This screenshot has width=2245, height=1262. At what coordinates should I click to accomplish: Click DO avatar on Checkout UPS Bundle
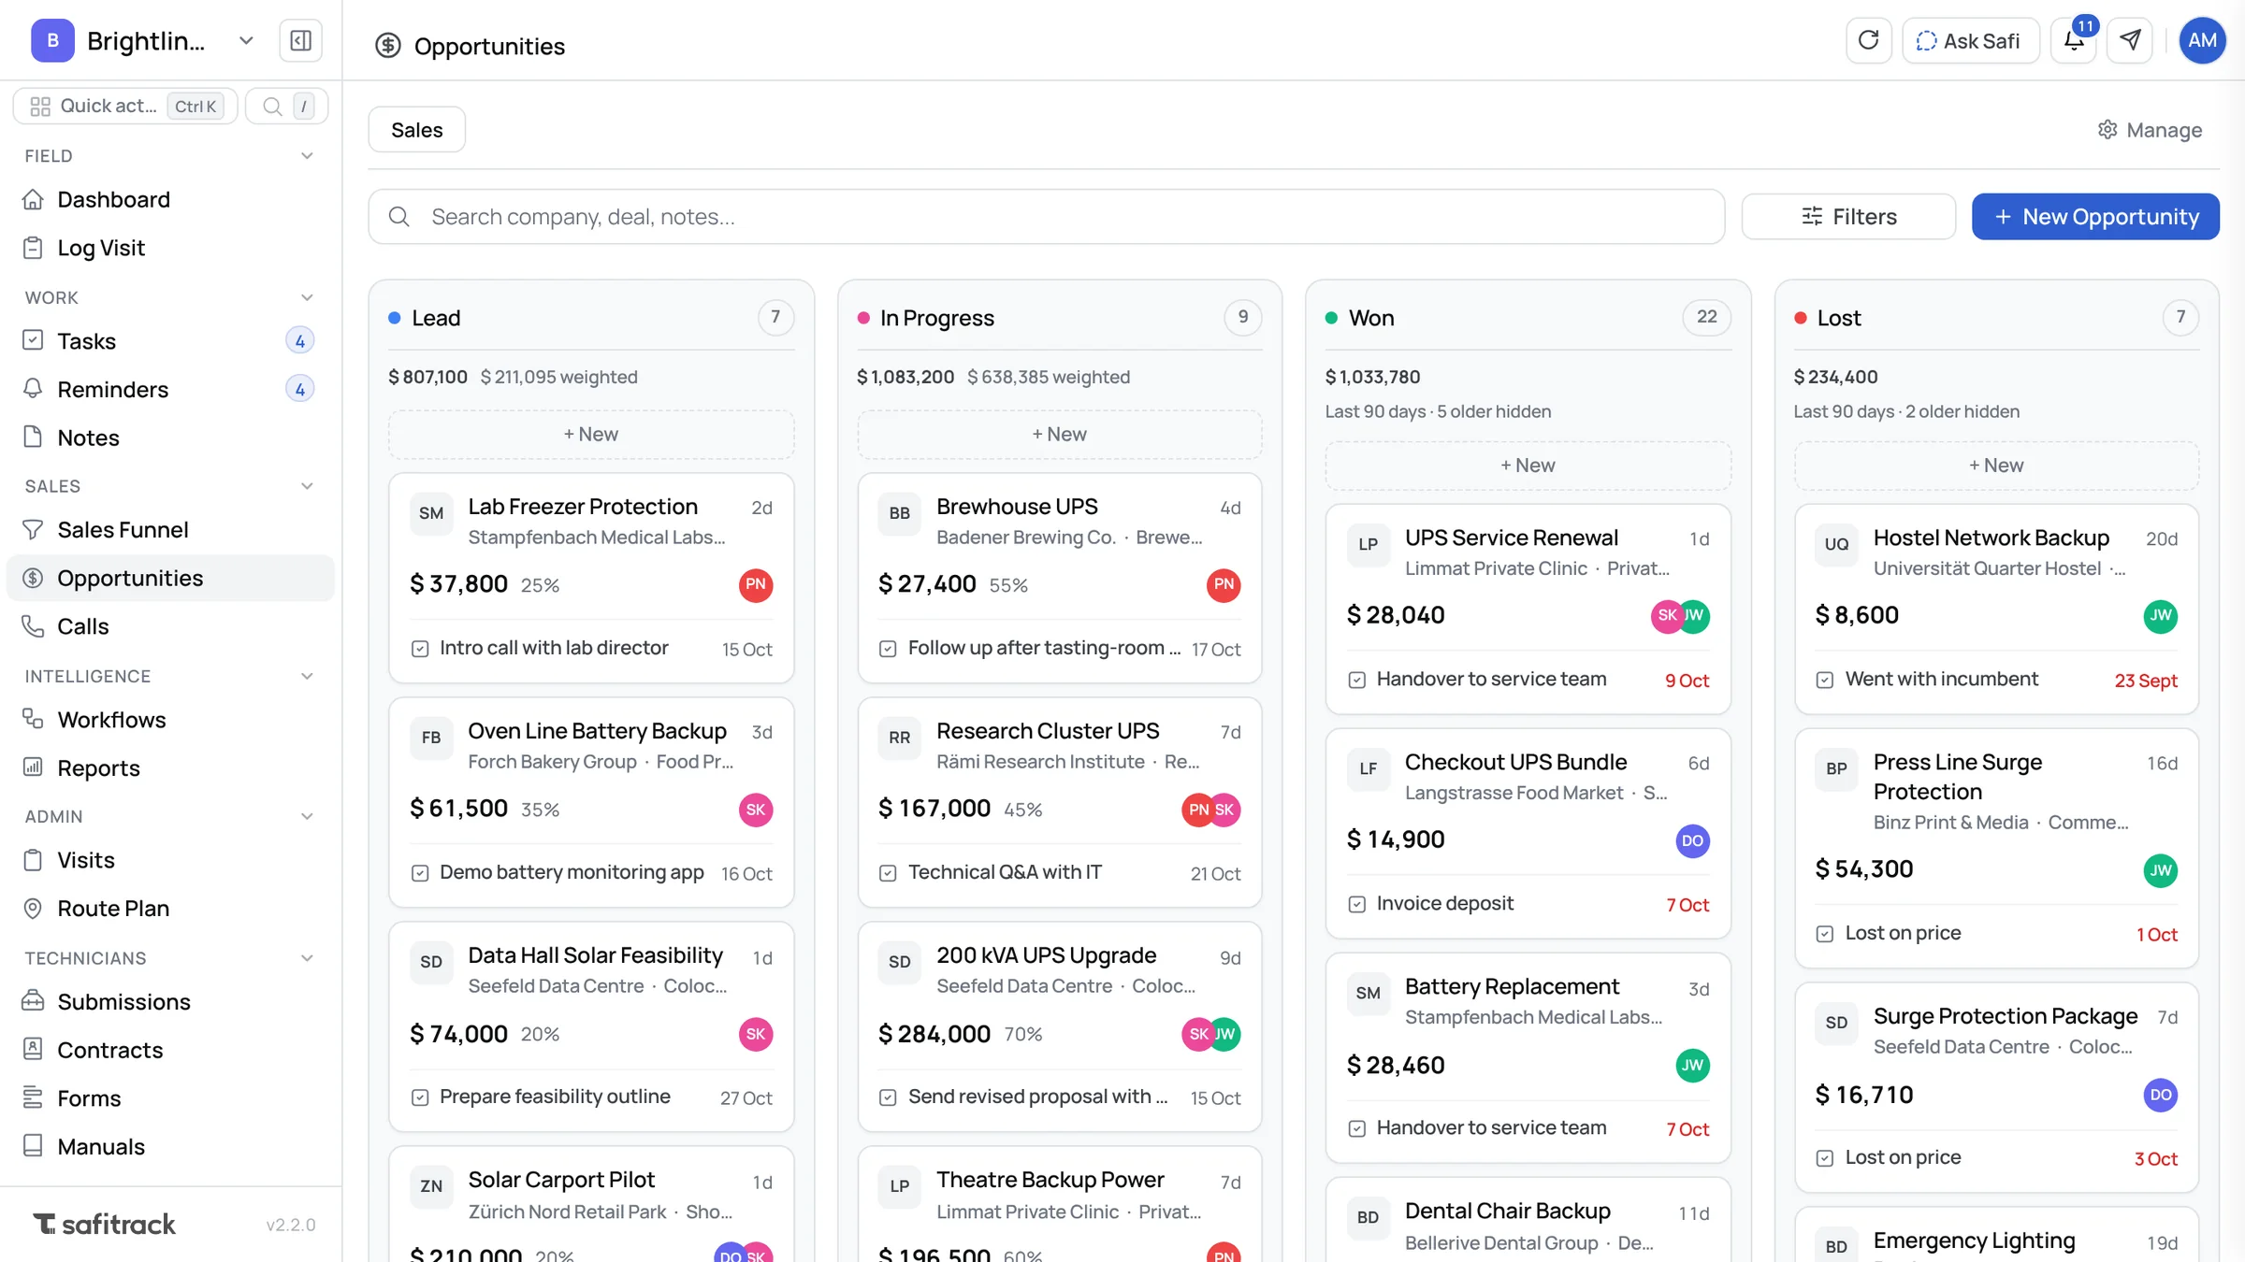(1692, 840)
